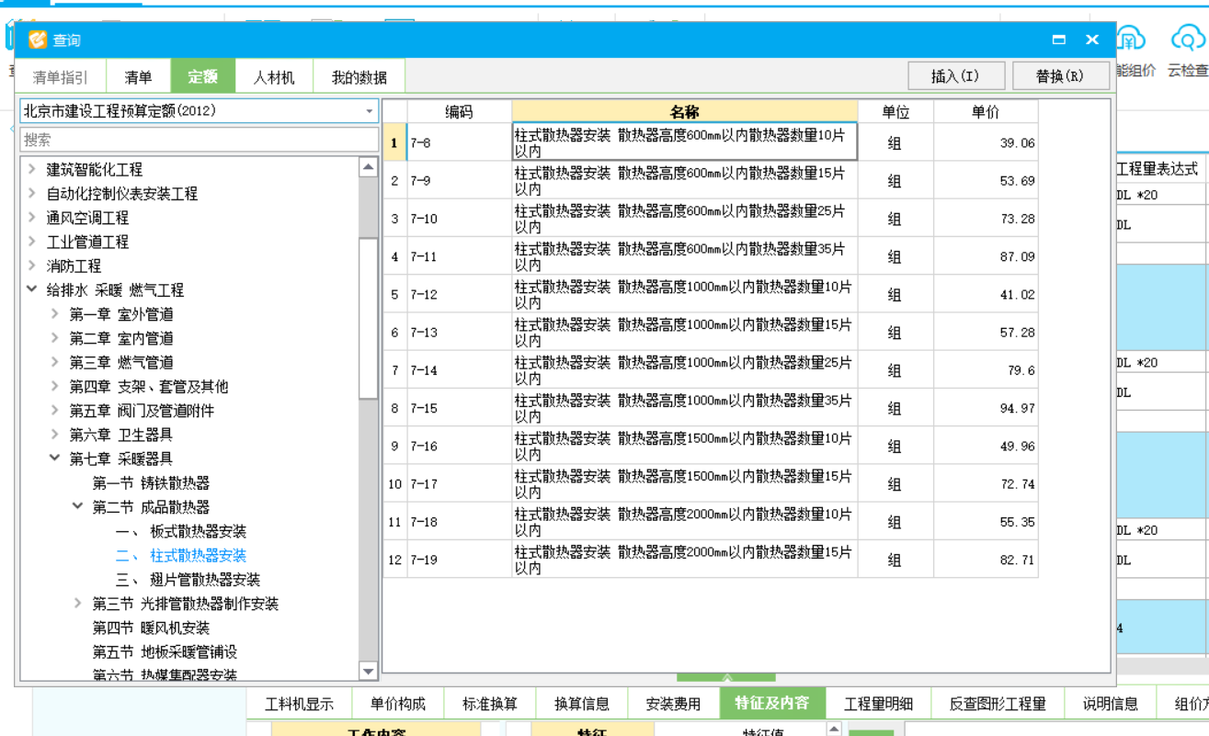Screen dimensions: 1209x736
Task: Close the 查询 dialog
Action: [1092, 40]
